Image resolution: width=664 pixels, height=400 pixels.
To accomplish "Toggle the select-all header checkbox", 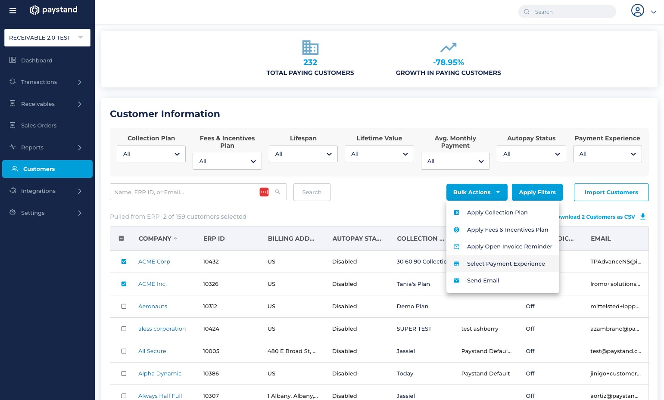I will point(122,238).
